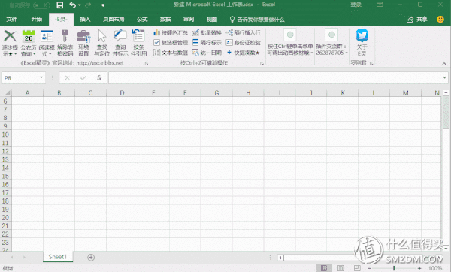Expand the 逐步提示 dropdown arrow
This screenshot has width=451, height=272.
[15, 54]
